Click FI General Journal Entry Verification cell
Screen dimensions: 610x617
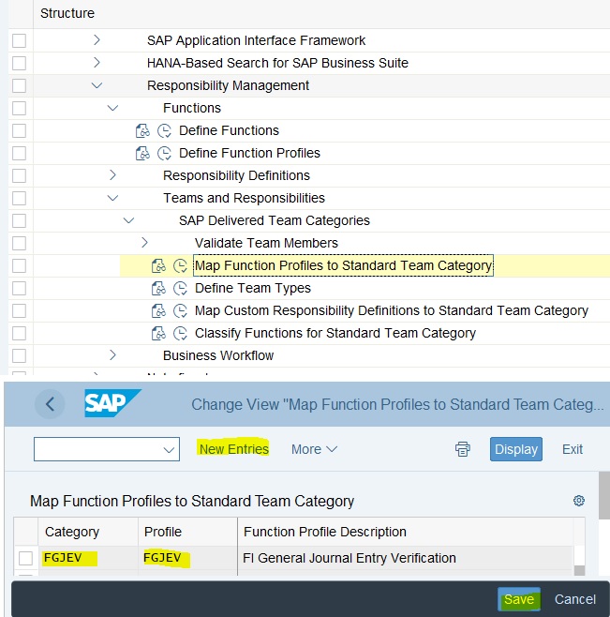[405, 558]
